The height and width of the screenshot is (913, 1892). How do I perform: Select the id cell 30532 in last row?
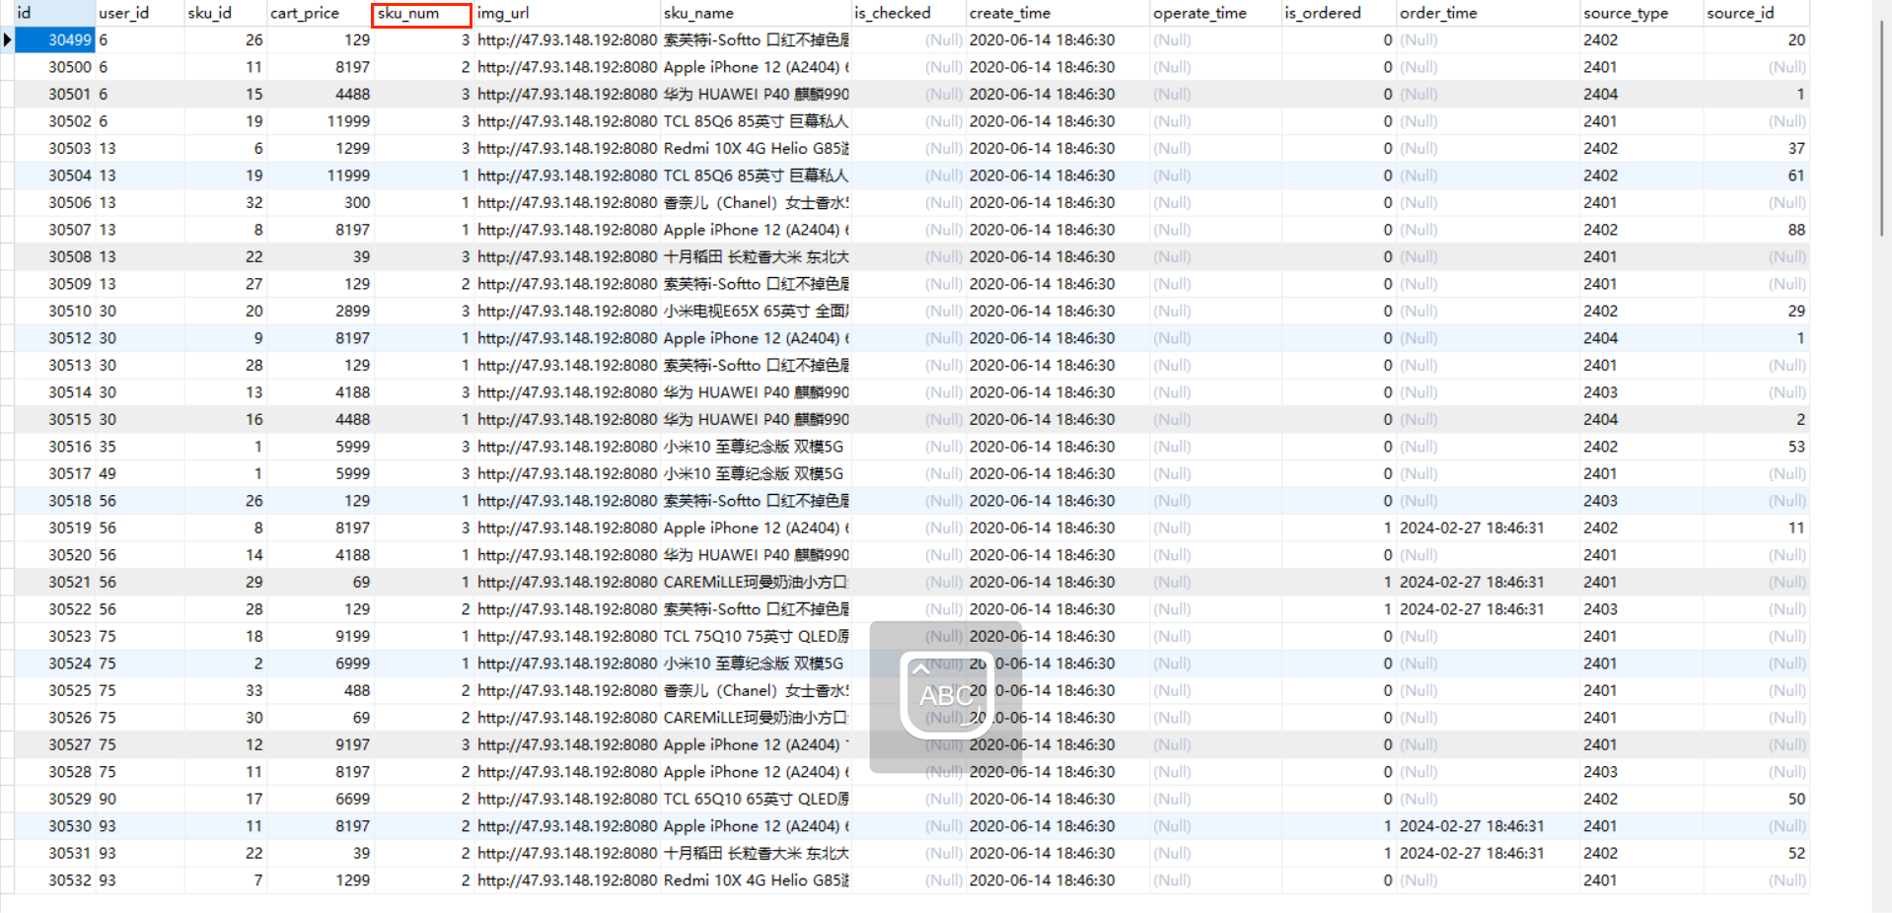click(x=55, y=880)
